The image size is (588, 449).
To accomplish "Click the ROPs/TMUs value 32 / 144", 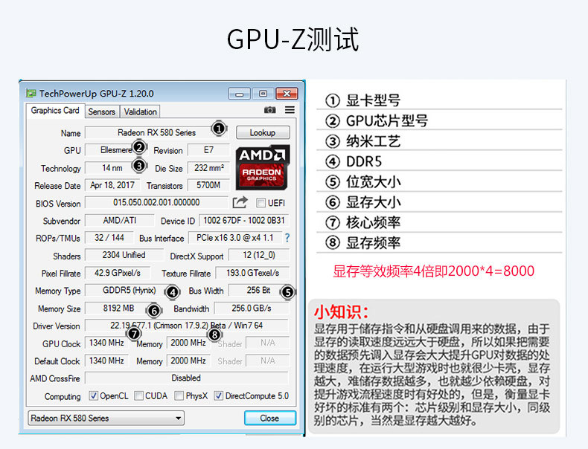I will pyautogui.click(x=109, y=237).
